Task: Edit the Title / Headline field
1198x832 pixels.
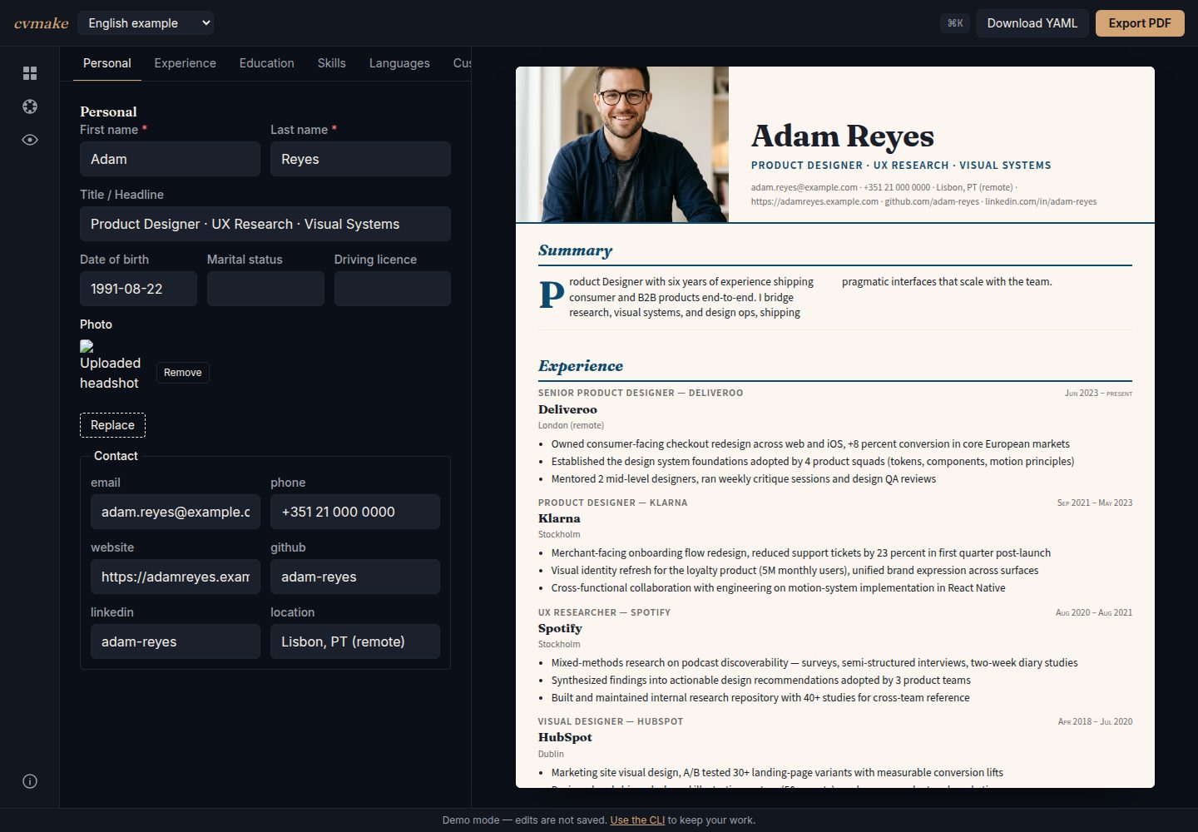Action: pyautogui.click(x=265, y=224)
